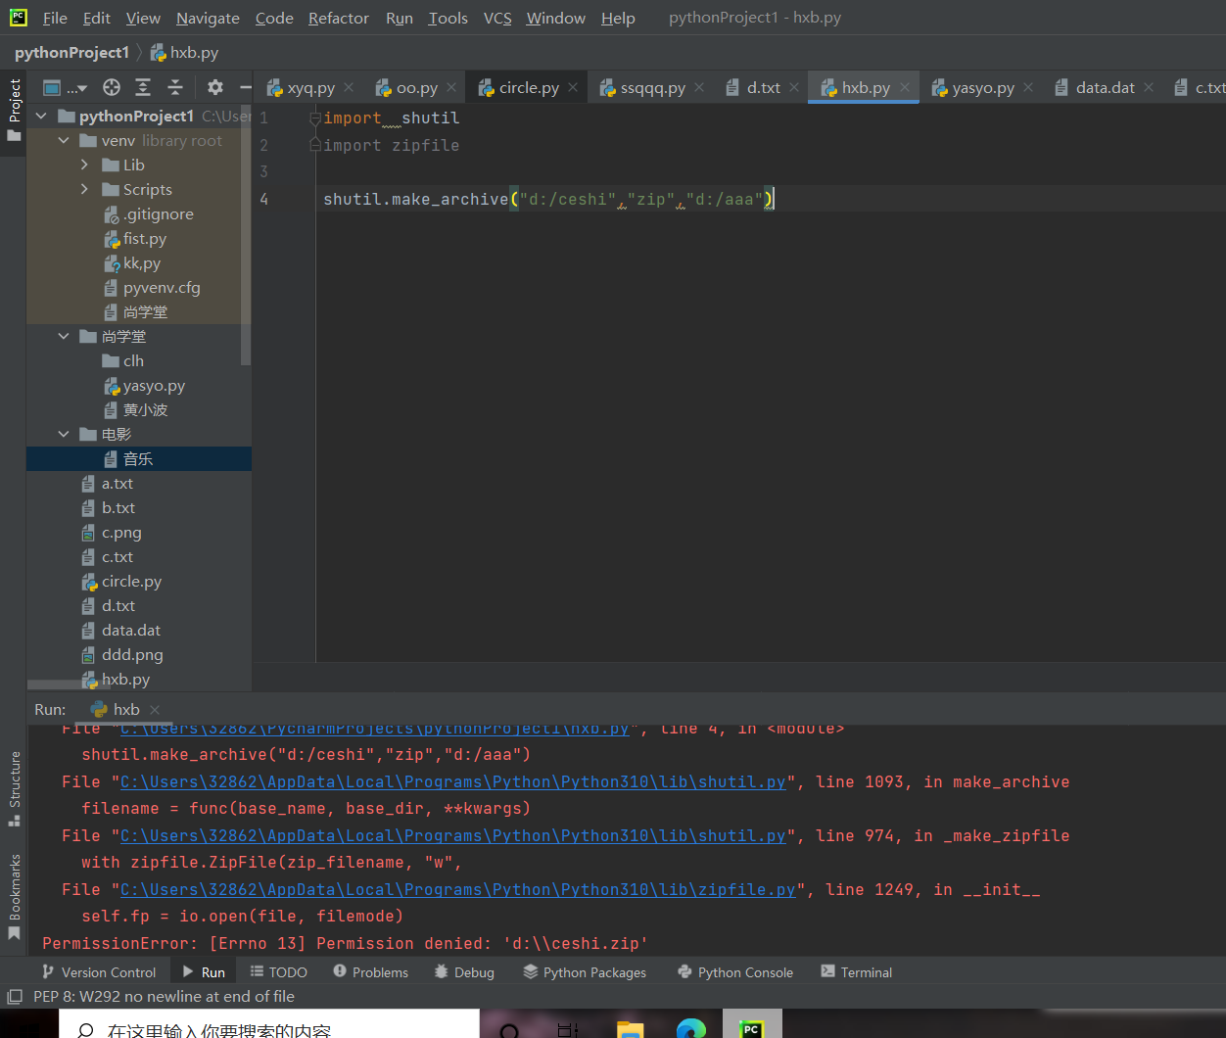1226x1038 pixels.
Task: Click the Project panel vertical scrollbar
Action: [246, 235]
